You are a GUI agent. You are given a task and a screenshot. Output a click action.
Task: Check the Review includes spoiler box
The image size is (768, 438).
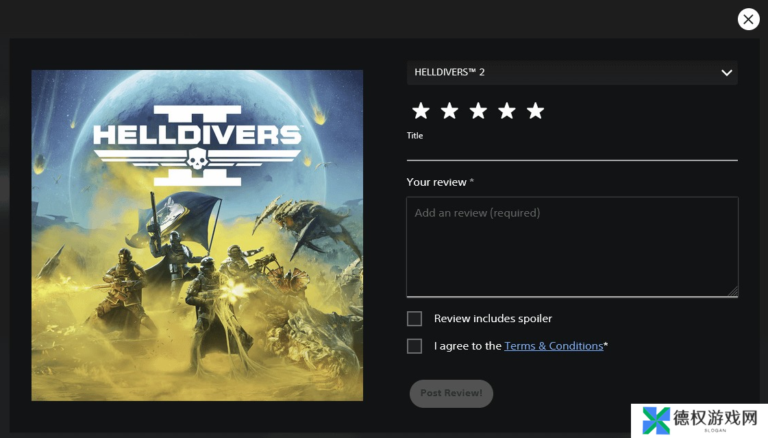tap(414, 319)
